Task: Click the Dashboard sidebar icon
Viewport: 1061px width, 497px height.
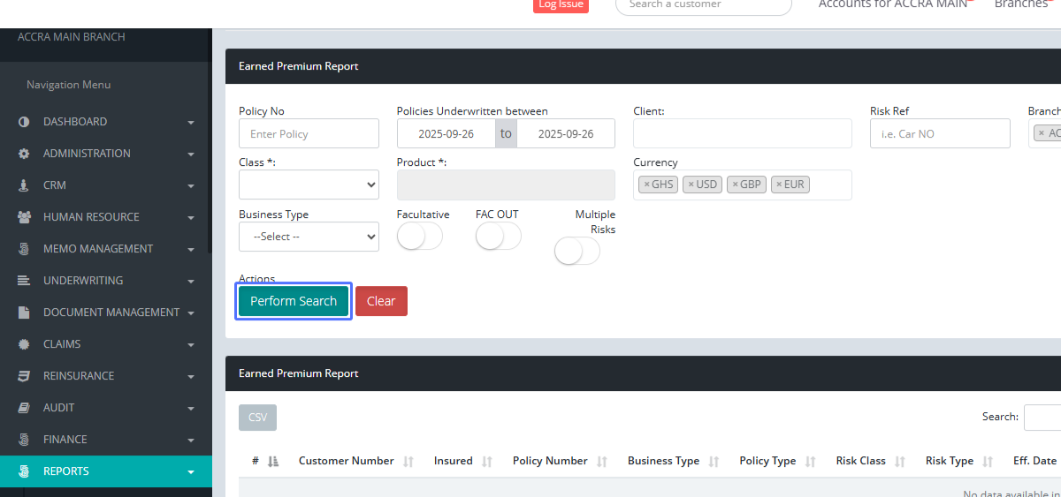Action: tap(24, 122)
